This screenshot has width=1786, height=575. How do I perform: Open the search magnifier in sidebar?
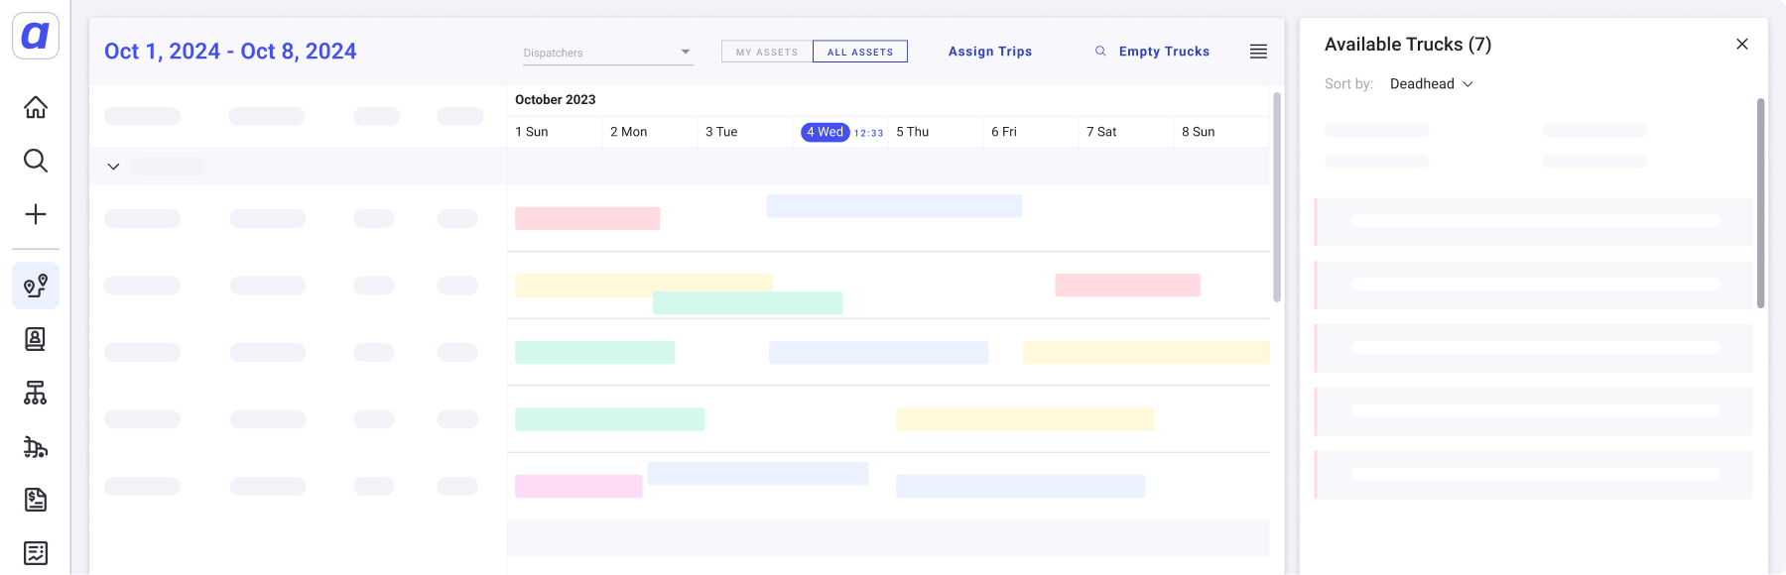click(x=36, y=161)
